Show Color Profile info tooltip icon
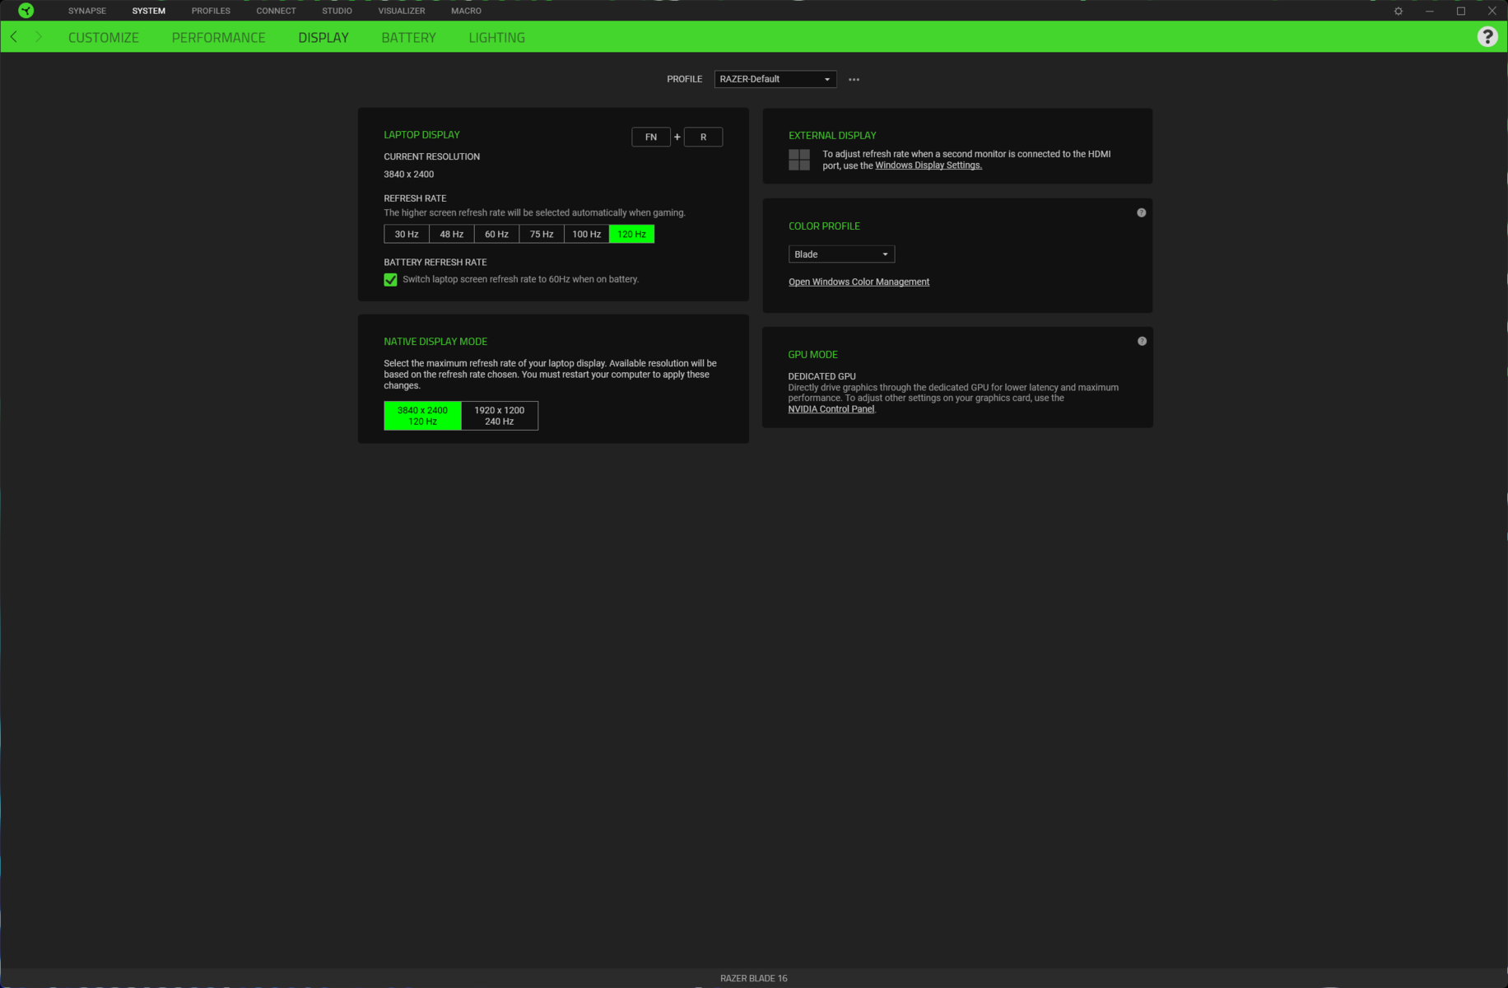 coord(1142,212)
